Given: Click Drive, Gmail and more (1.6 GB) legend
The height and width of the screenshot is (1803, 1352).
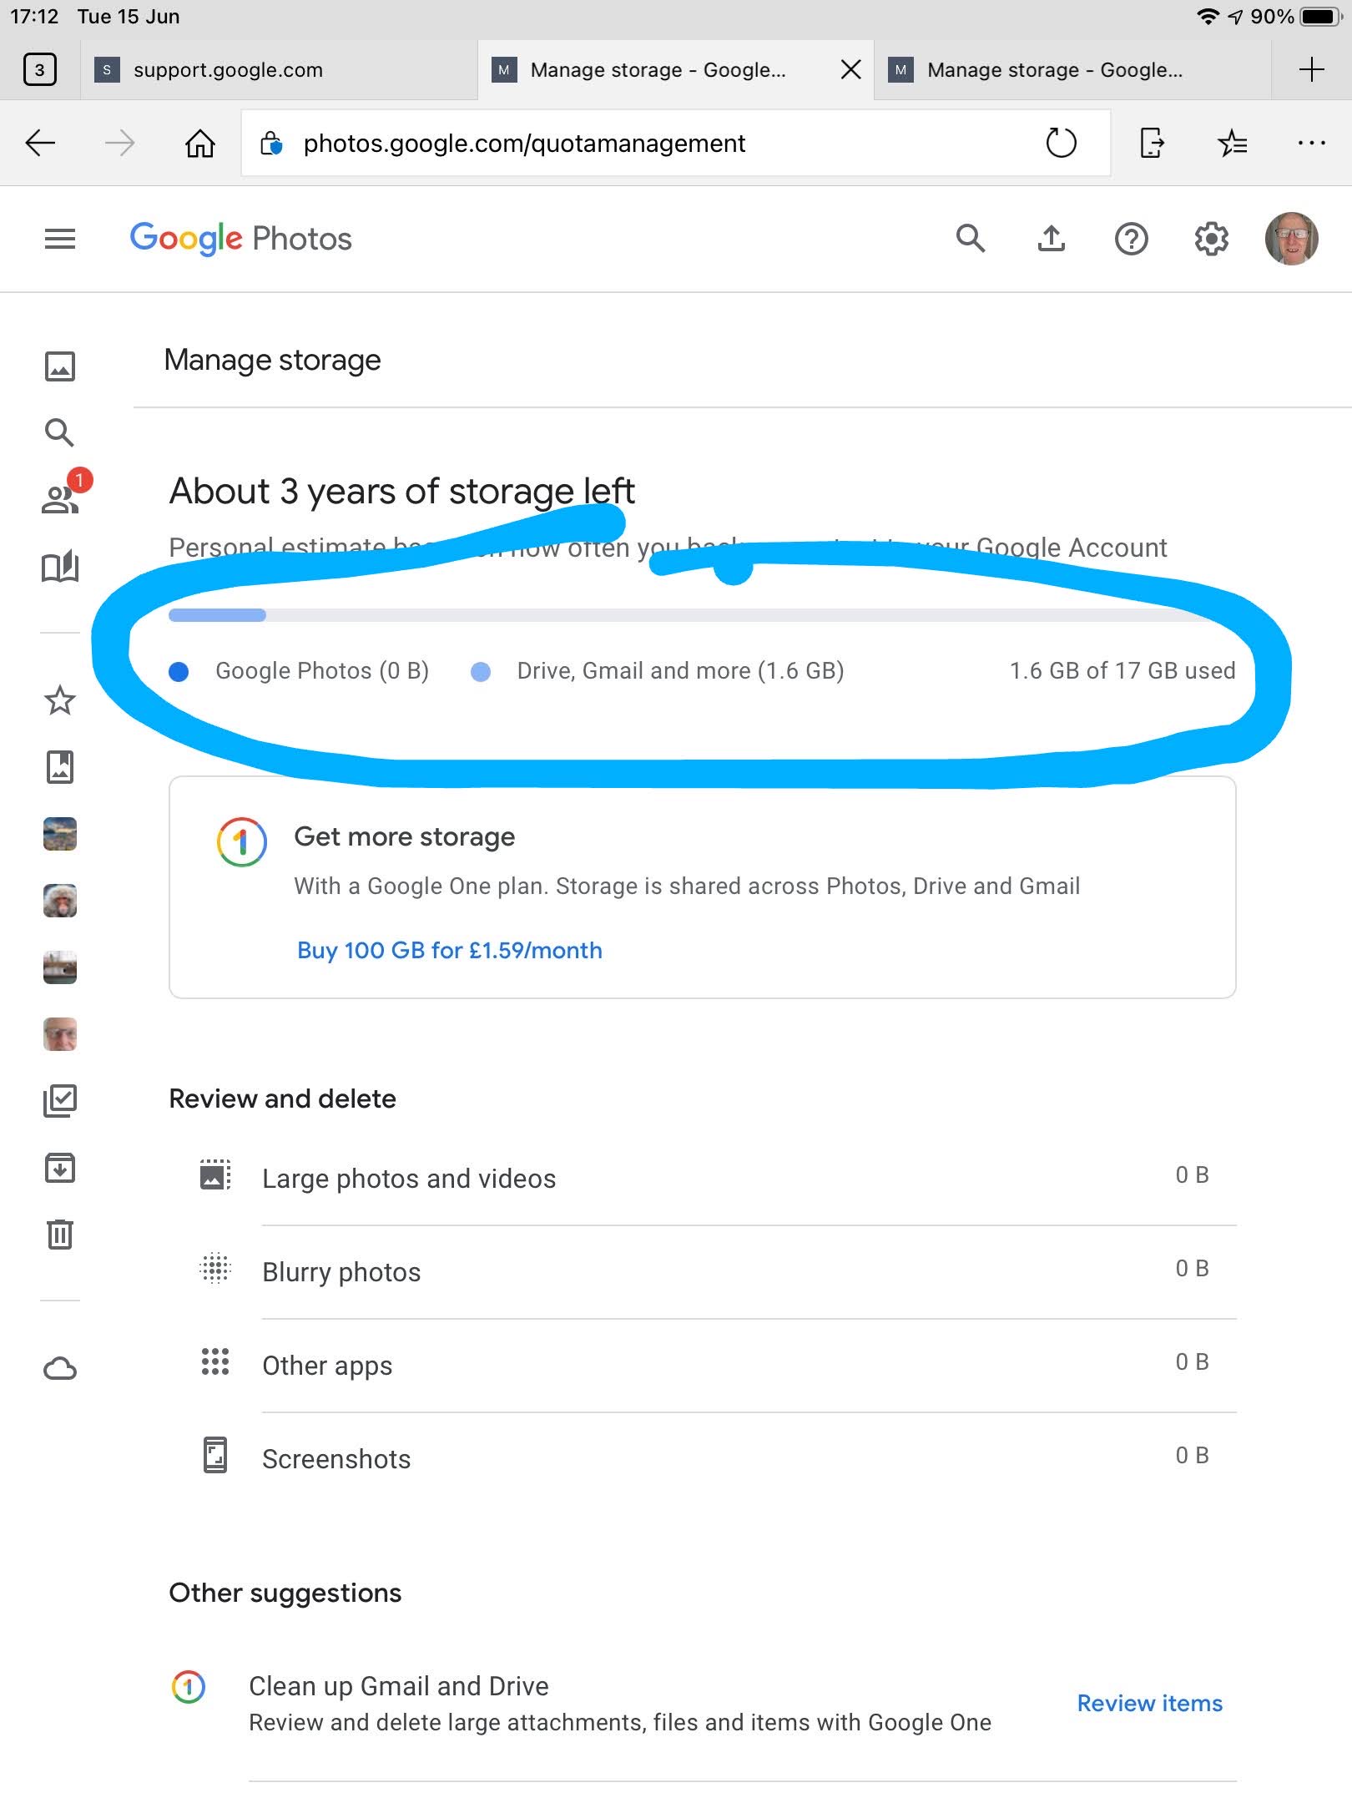Looking at the screenshot, I should pyautogui.click(x=658, y=670).
